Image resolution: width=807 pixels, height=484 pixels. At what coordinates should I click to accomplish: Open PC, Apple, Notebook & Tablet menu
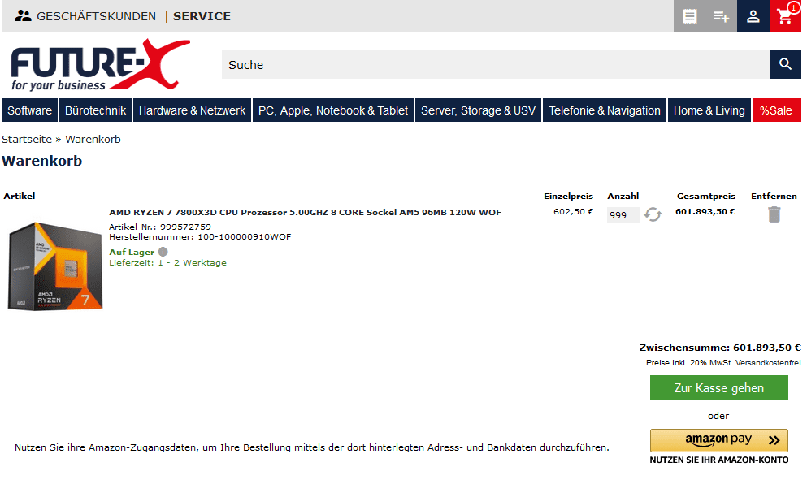click(x=333, y=110)
